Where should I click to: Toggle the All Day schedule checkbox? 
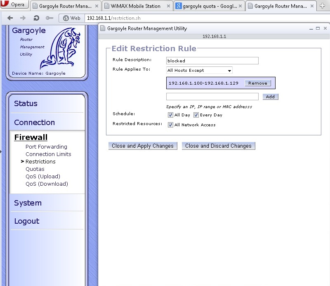coord(170,115)
